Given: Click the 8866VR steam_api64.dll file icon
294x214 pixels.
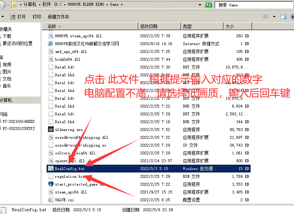Looking at the screenshot, I should pyautogui.click(x=51, y=35).
